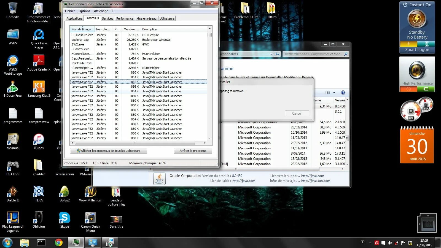Screen dimensions: 441x248
Task: Click the CPU meter gadget
Action: pos(412,111)
